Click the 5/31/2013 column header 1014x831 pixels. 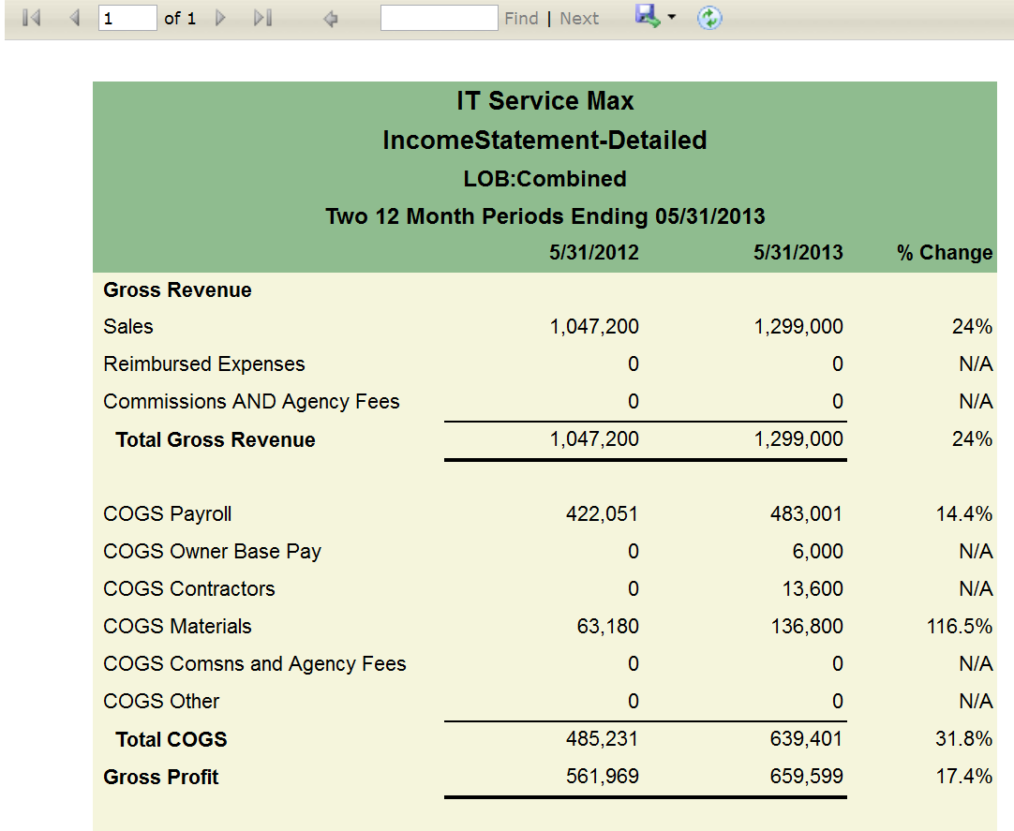798,253
